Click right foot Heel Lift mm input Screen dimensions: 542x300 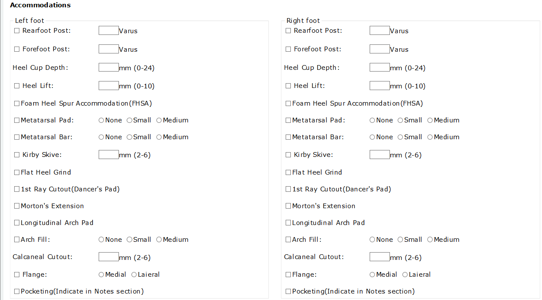point(380,85)
